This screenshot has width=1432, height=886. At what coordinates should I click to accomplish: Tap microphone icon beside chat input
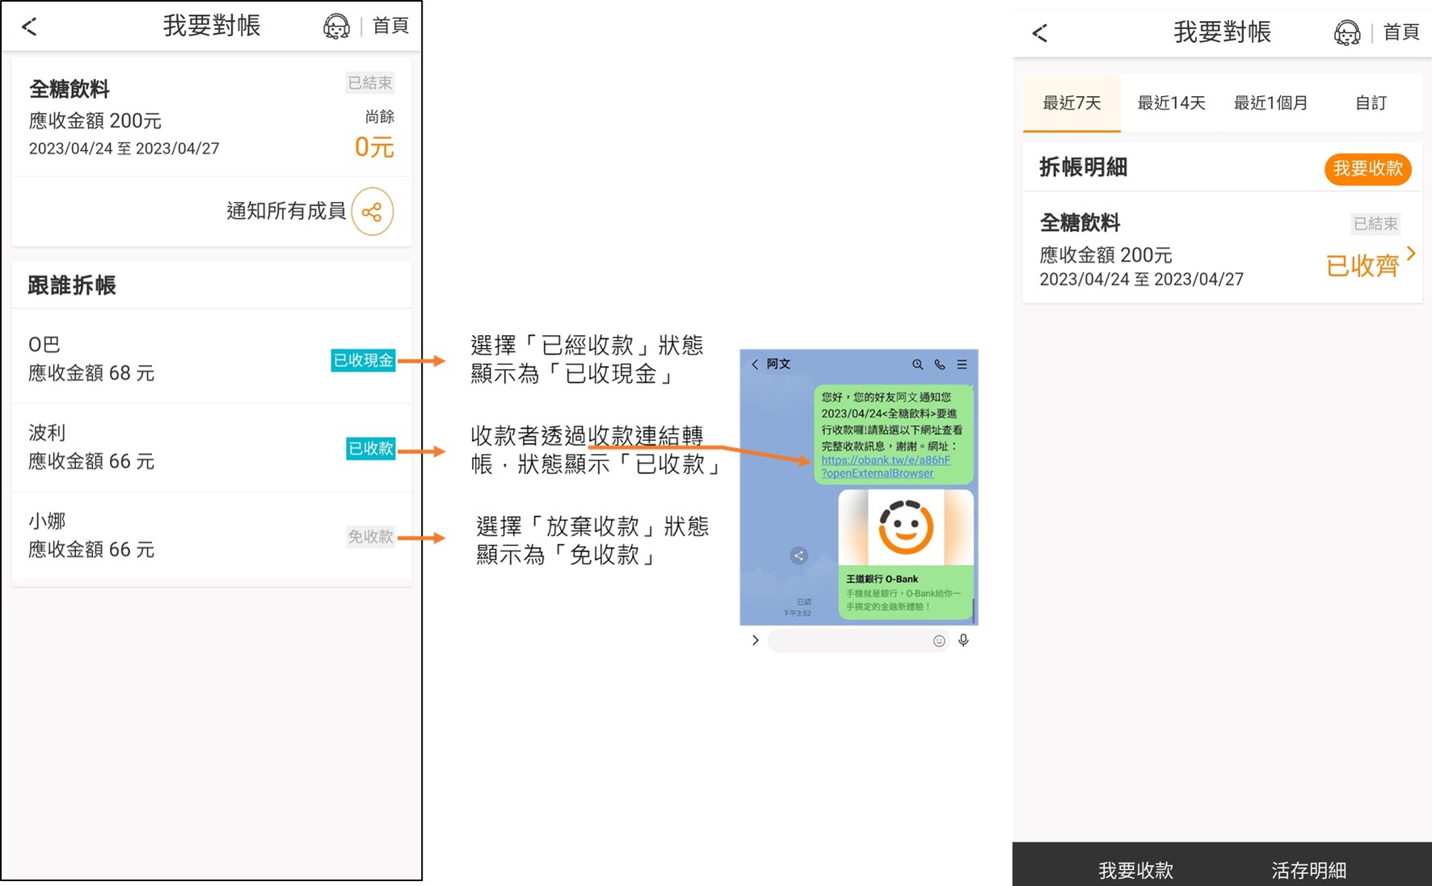(963, 640)
